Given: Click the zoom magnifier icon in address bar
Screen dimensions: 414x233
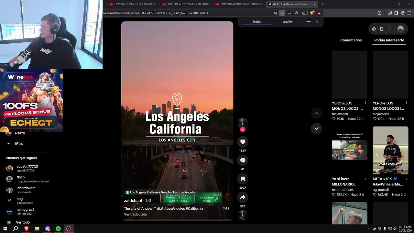Looking at the screenshot, I should click(297, 13).
